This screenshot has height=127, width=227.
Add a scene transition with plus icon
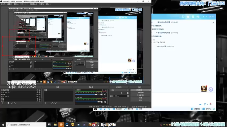click(x=121, y=93)
